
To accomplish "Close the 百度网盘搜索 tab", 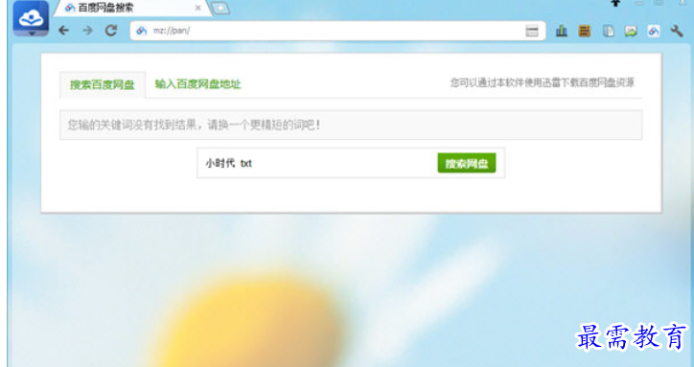I will [197, 8].
